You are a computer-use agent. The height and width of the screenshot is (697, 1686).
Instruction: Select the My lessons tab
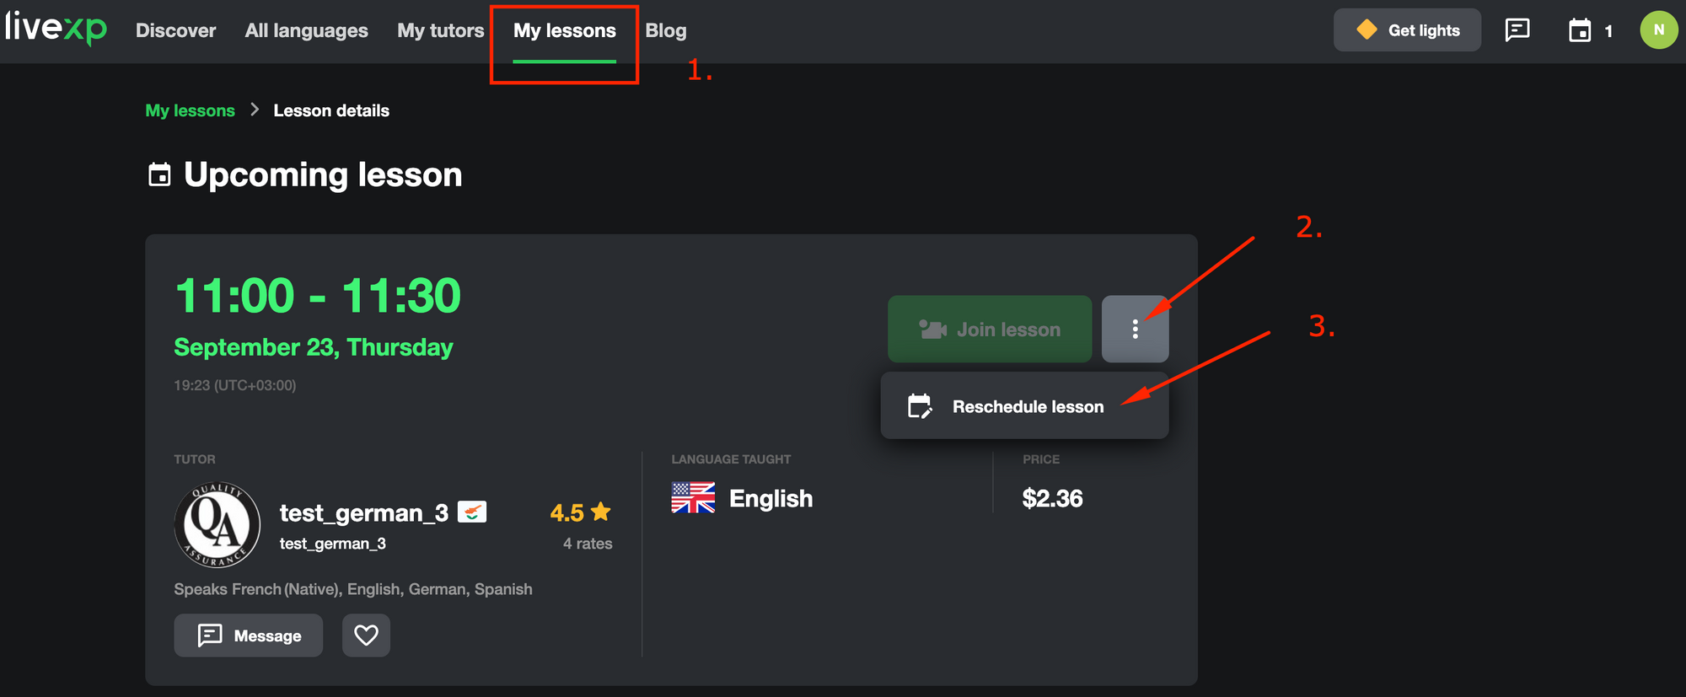click(564, 30)
